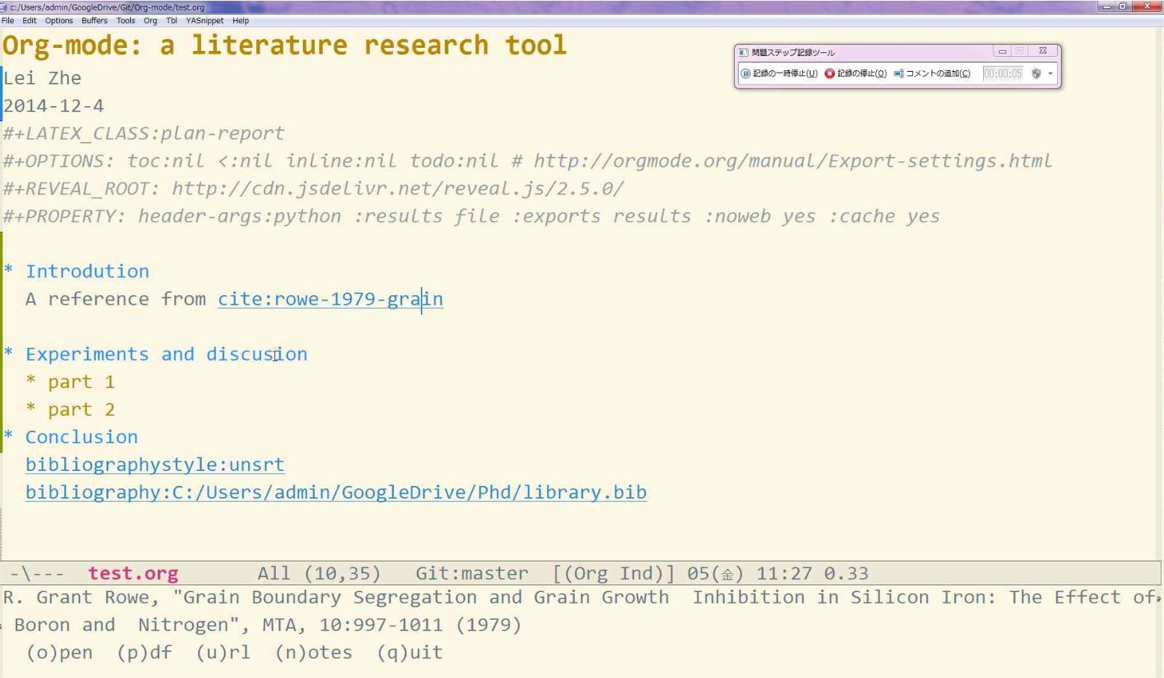1164x678 pixels.
Task: Click the Steps Recorder title bar icon
Action: [743, 52]
